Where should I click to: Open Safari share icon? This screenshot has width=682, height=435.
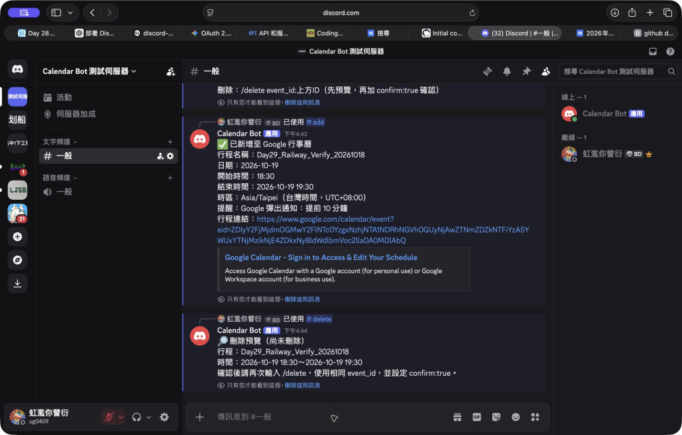pyautogui.click(x=632, y=13)
